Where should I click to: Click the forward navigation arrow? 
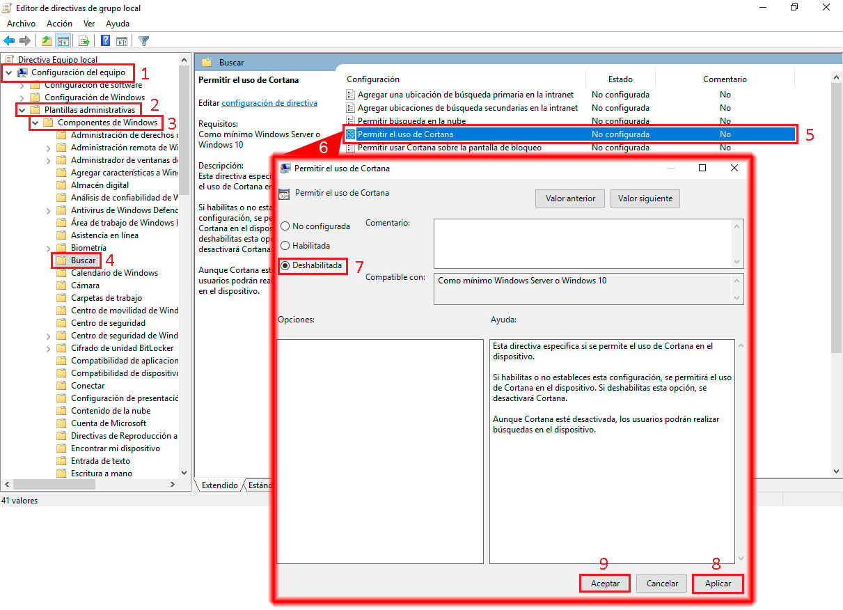24,40
